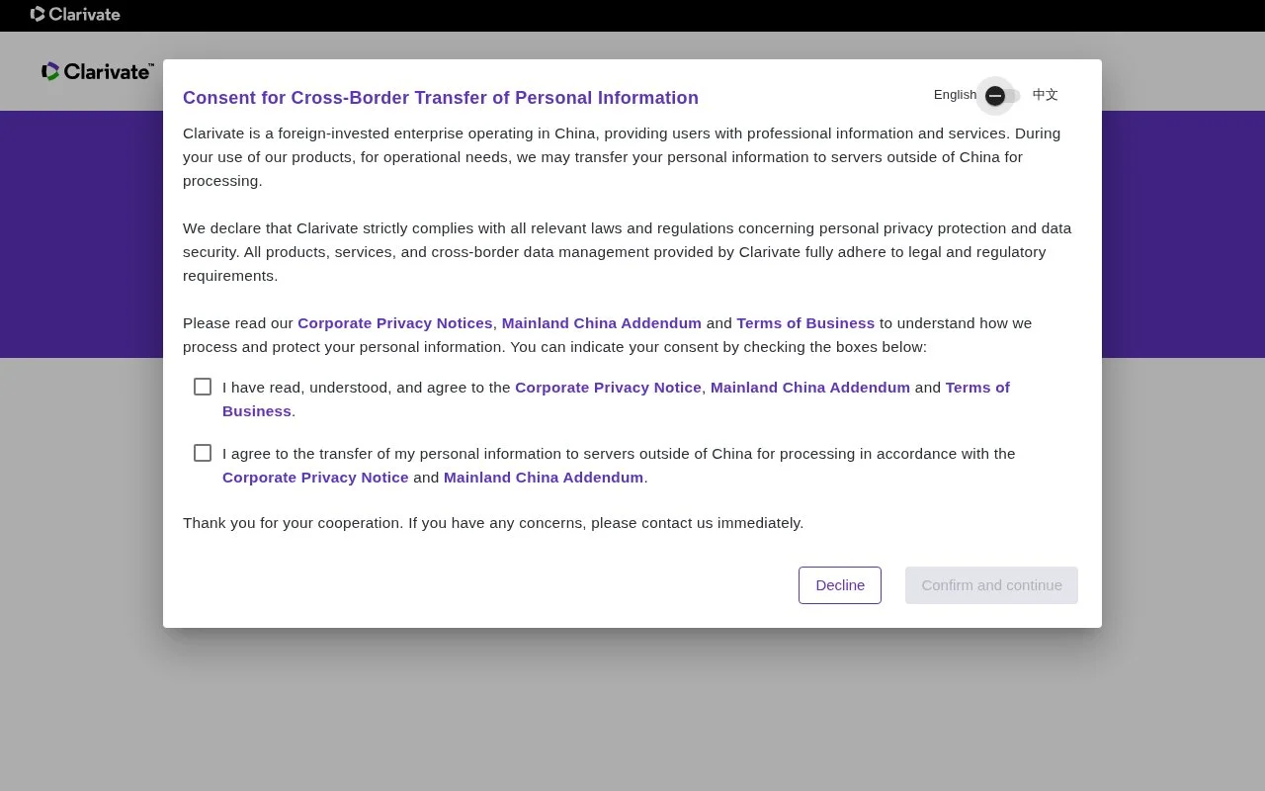
Task: Toggle the English/中文 language switch
Action: coord(1002,96)
